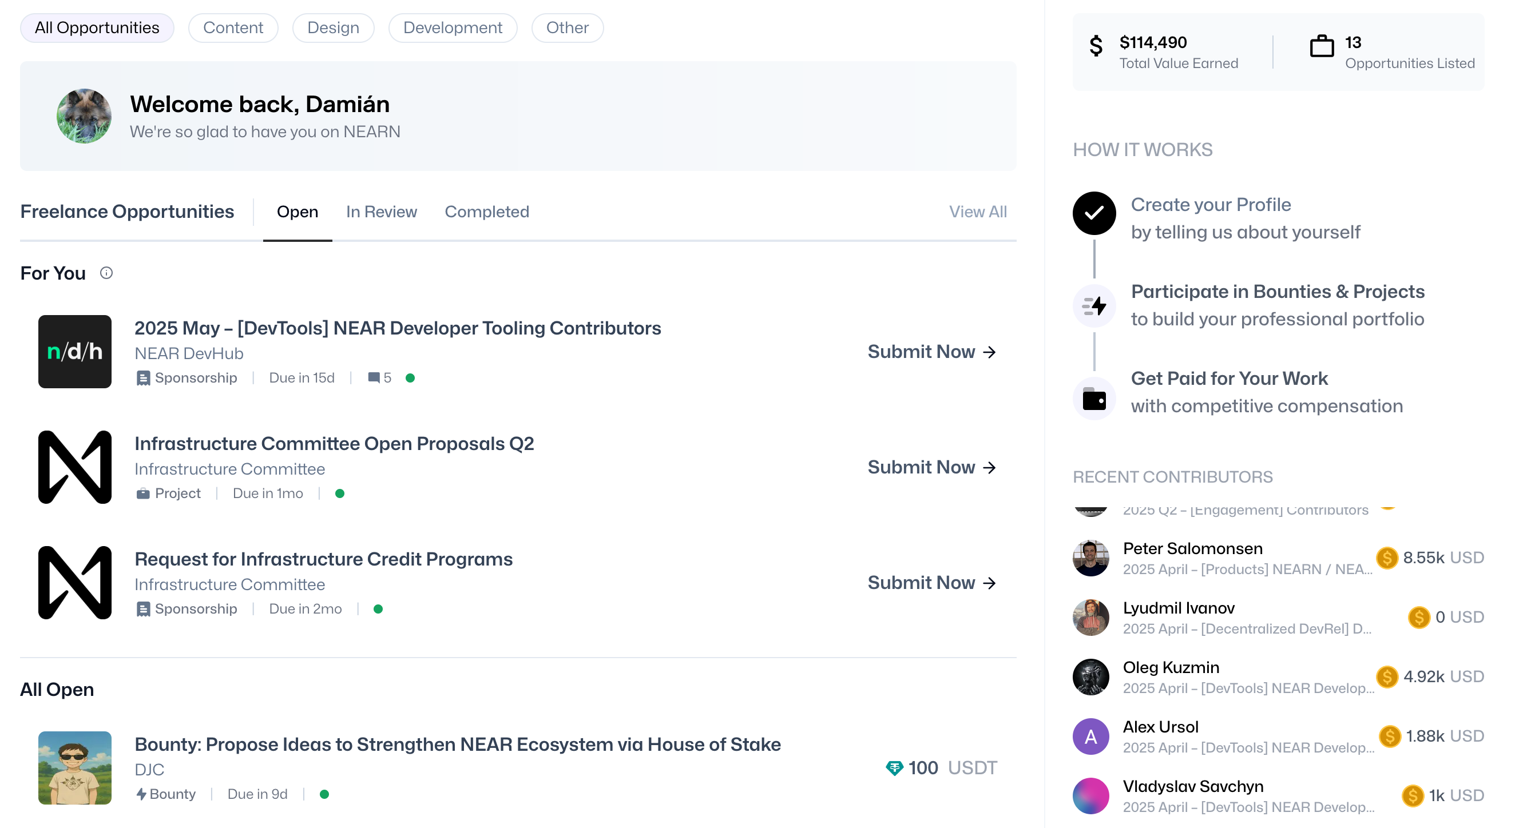Click the Due in 9d label
This screenshot has width=1531, height=828.
(257, 794)
